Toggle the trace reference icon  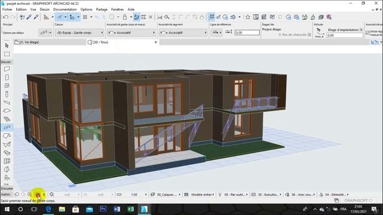(112, 17)
